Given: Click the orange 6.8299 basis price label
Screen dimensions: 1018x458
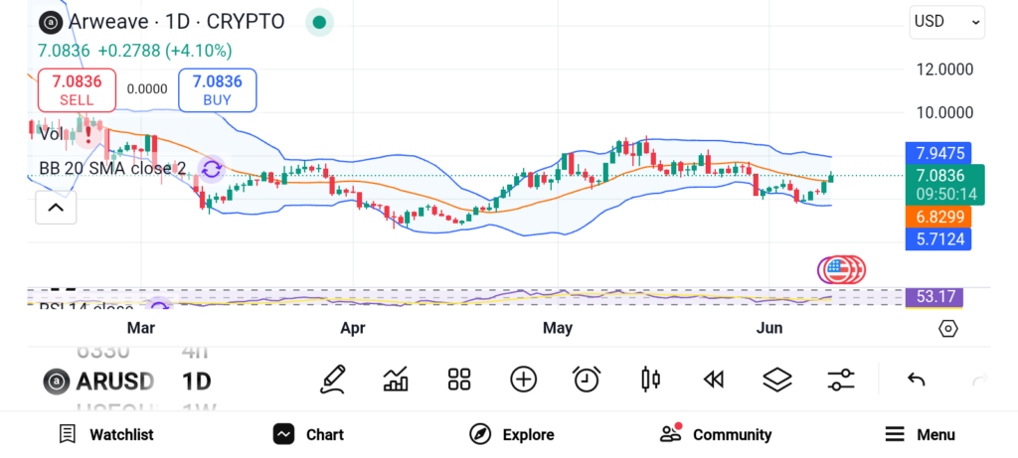Looking at the screenshot, I should pyautogui.click(x=938, y=217).
